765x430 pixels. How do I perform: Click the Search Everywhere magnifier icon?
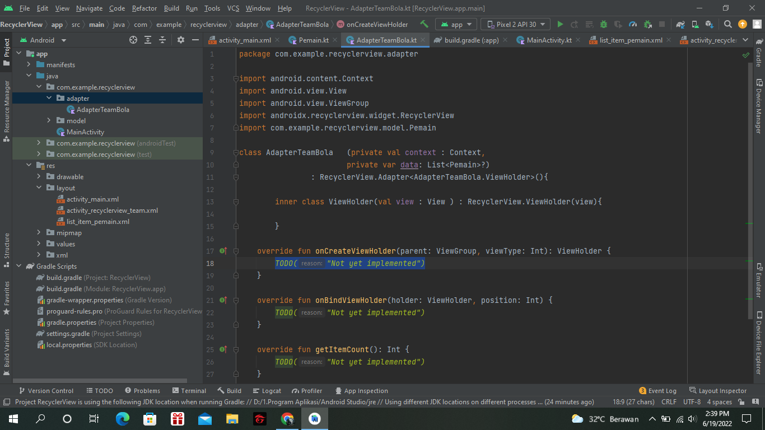(728, 25)
